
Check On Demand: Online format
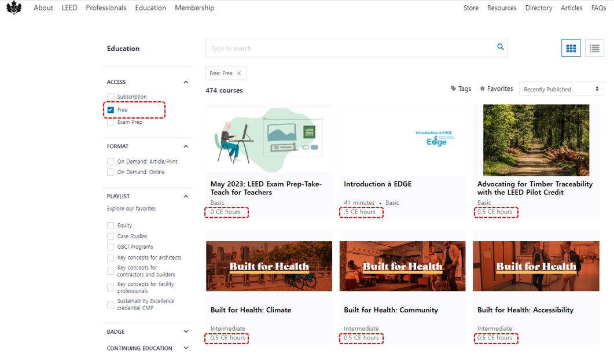[111, 172]
